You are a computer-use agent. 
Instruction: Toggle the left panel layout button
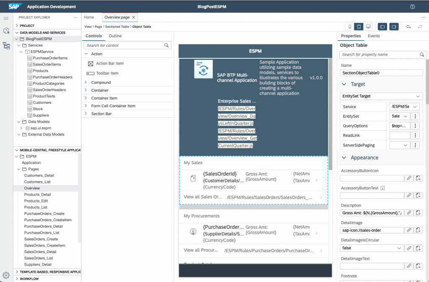pyautogui.click(x=382, y=26)
